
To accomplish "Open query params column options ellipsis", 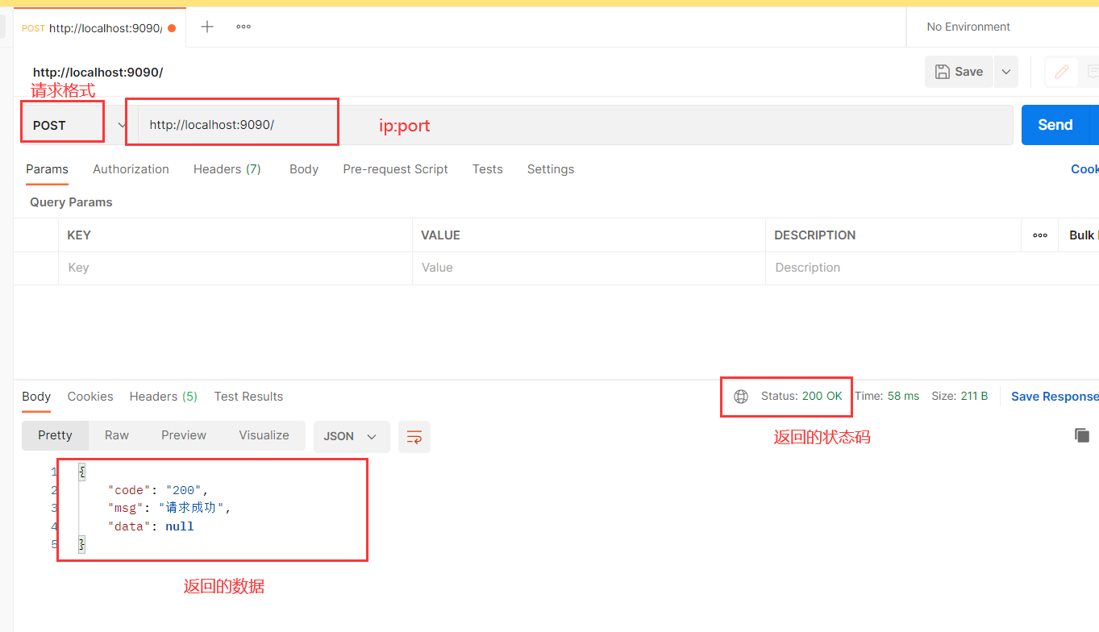I will tap(1040, 235).
